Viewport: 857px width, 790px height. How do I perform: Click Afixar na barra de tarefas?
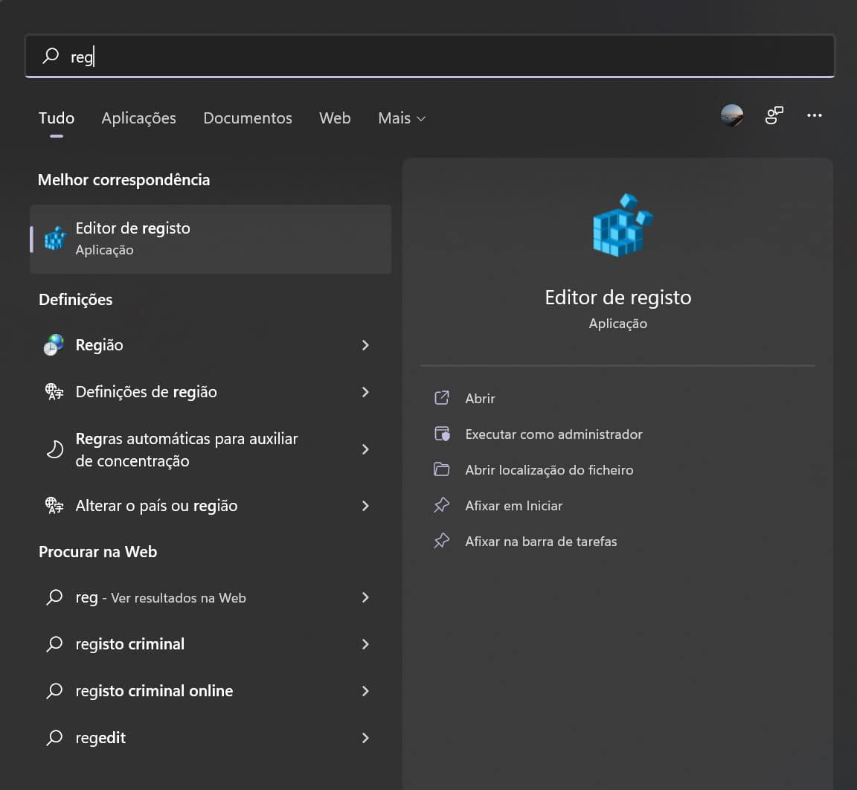541,542
